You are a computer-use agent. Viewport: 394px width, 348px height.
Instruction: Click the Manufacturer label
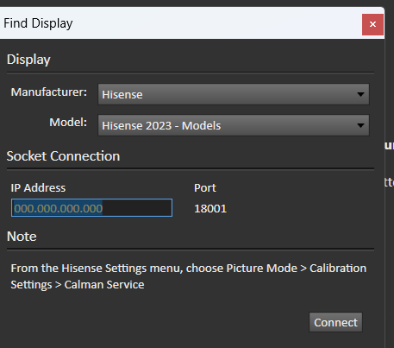[x=49, y=92]
